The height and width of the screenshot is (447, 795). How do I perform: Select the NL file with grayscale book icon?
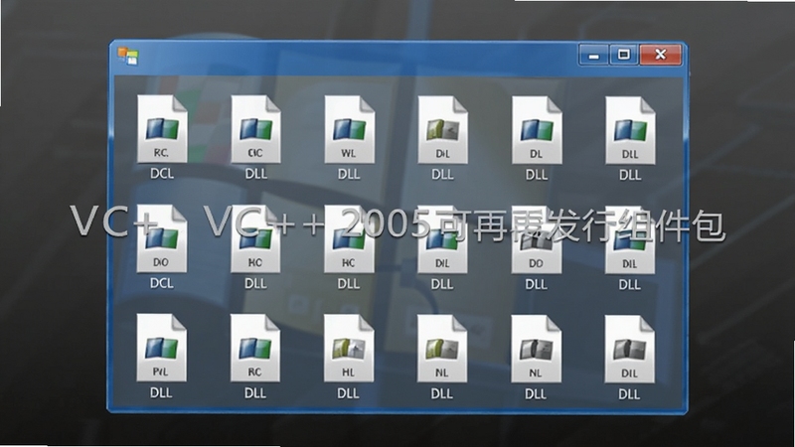[x=536, y=349]
